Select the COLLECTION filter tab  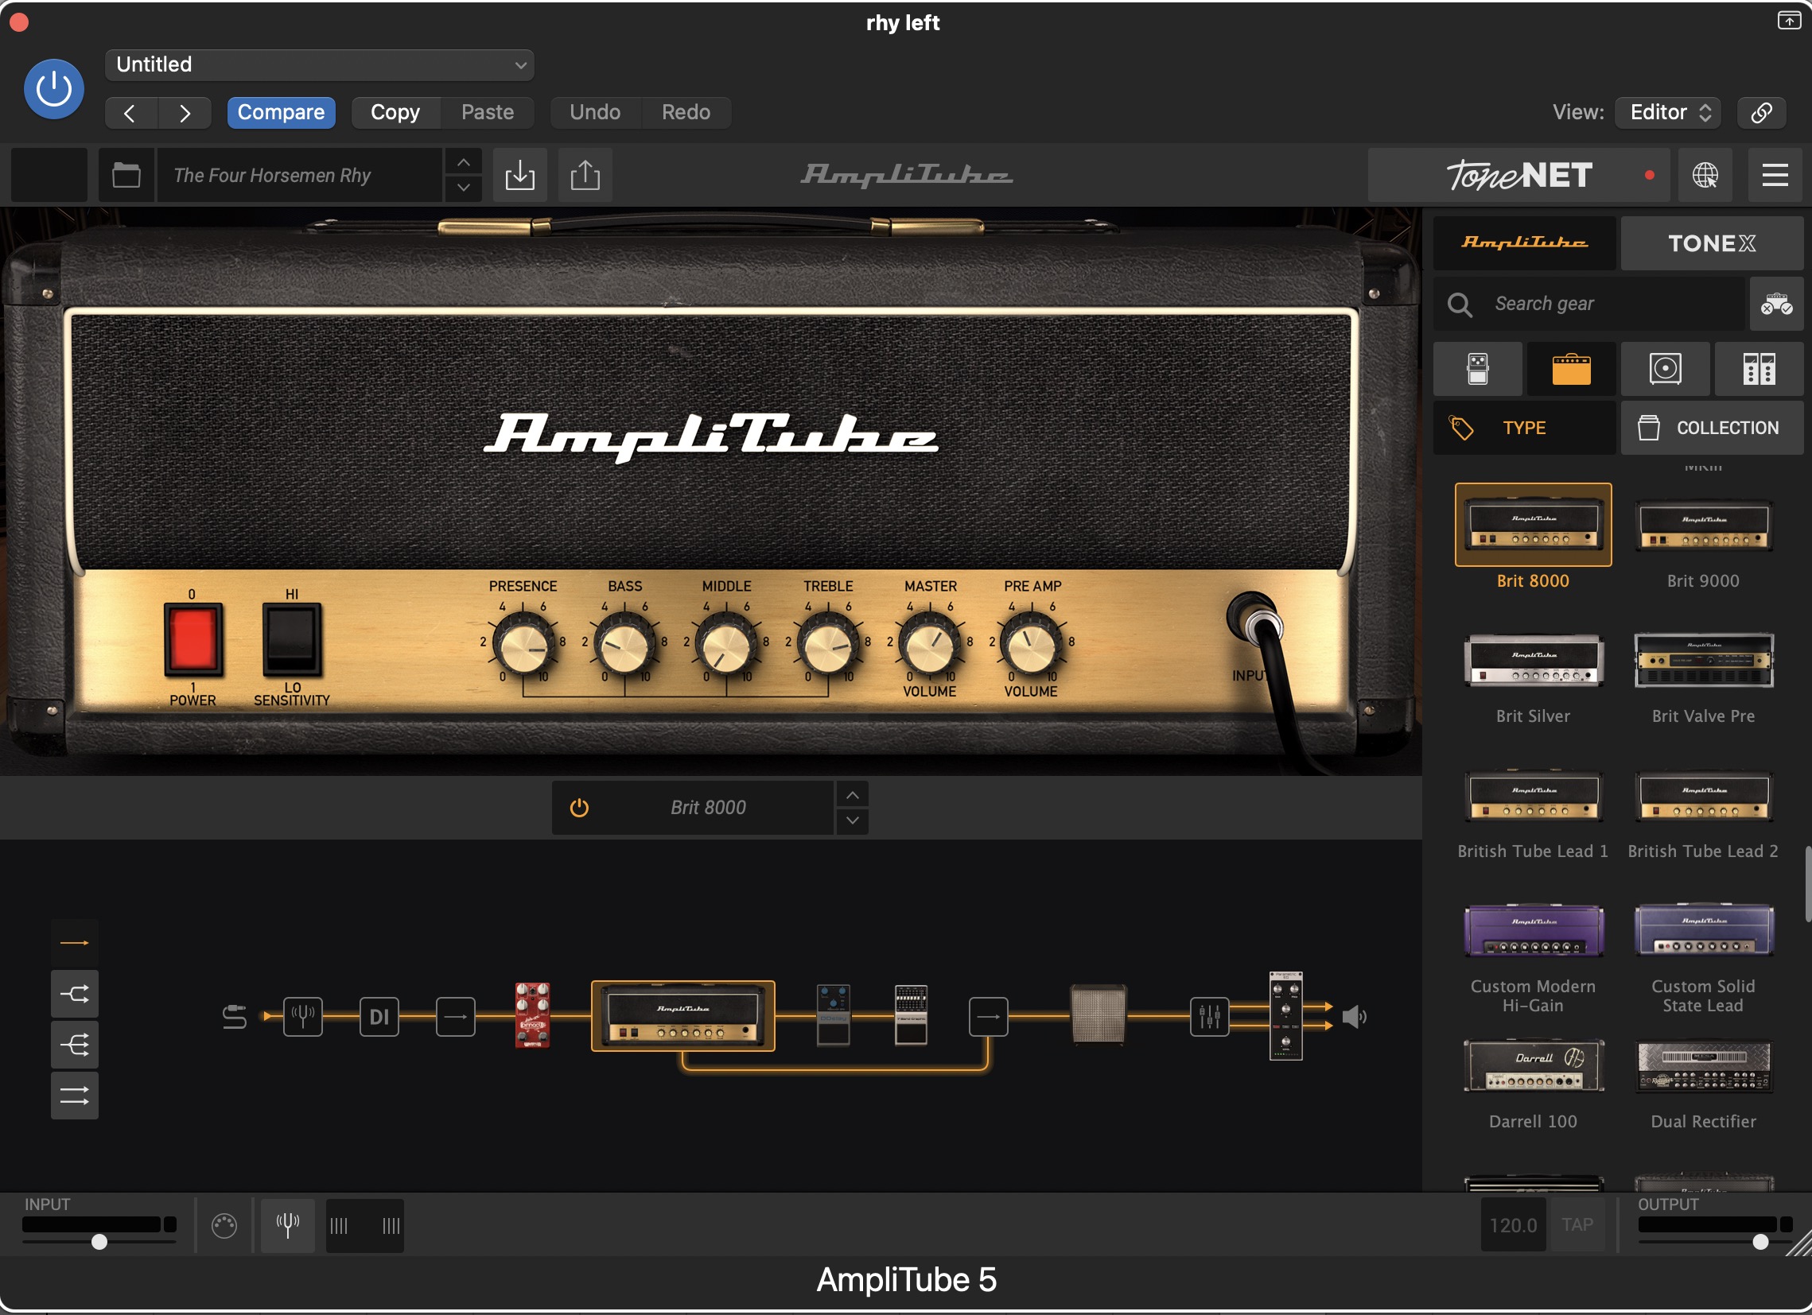point(1710,428)
